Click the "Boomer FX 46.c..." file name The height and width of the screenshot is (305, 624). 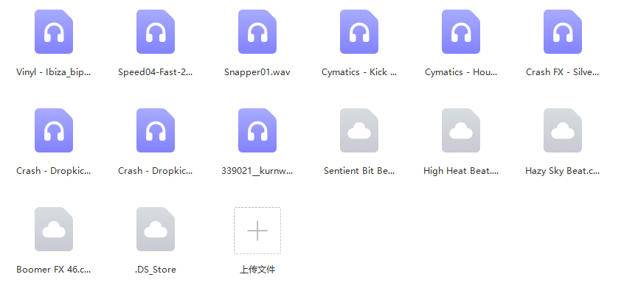tap(54, 270)
